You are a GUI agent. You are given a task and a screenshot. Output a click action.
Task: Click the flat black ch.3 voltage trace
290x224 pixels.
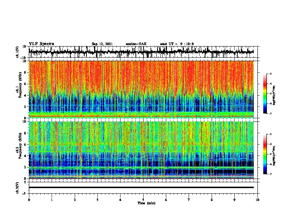click(x=141, y=187)
